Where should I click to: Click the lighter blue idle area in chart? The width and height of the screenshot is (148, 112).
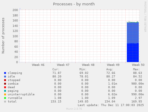(133, 33)
